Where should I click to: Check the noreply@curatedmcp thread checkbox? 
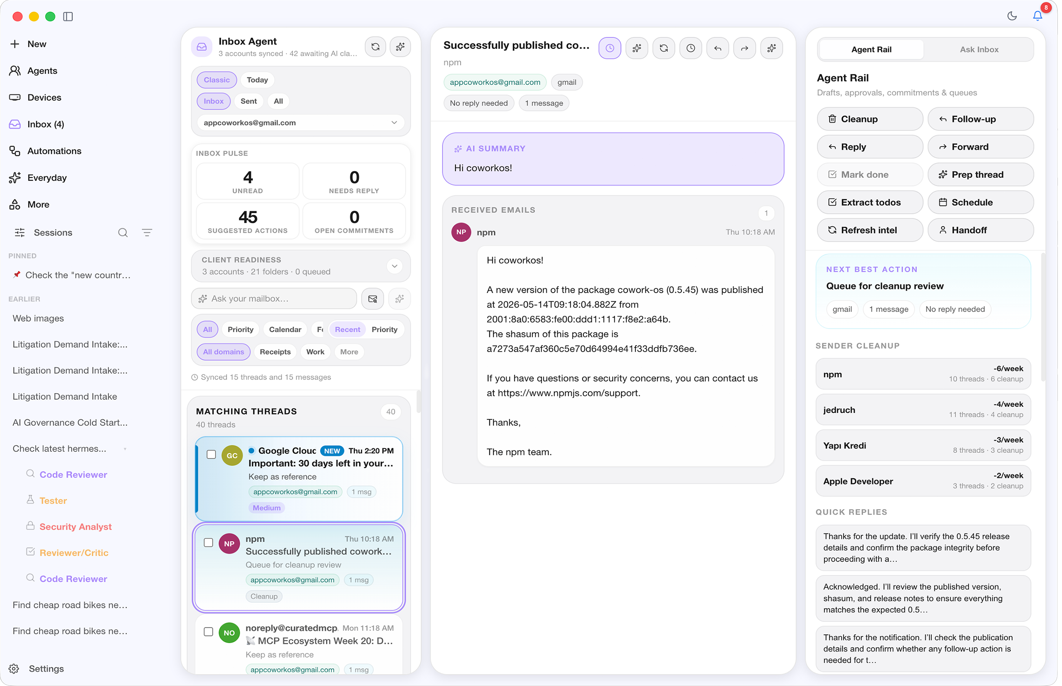[208, 632]
